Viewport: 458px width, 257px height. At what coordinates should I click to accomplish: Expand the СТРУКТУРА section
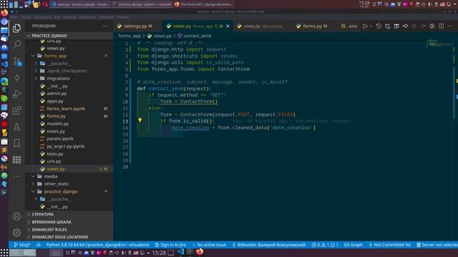point(69,214)
